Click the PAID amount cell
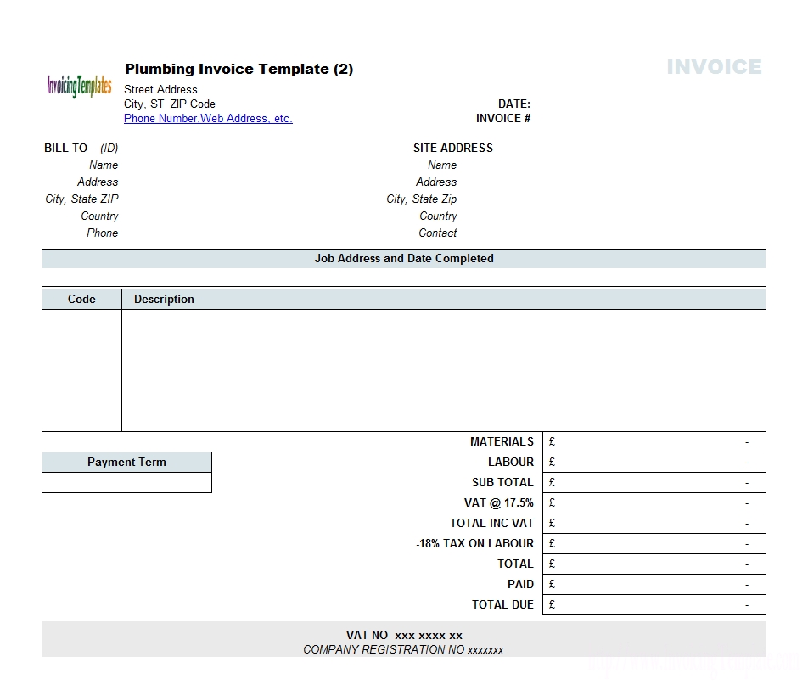This screenshot has height=690, width=808. [x=654, y=584]
